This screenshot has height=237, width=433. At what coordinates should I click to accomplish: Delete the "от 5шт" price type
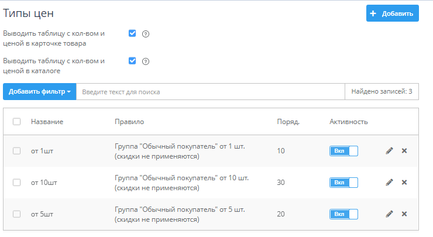[x=404, y=214]
